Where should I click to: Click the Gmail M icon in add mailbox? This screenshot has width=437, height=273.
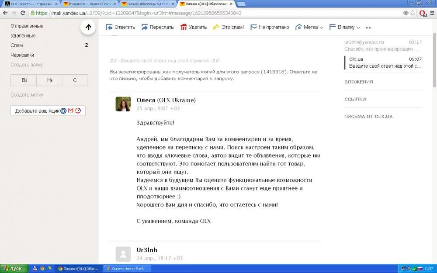click(x=70, y=111)
